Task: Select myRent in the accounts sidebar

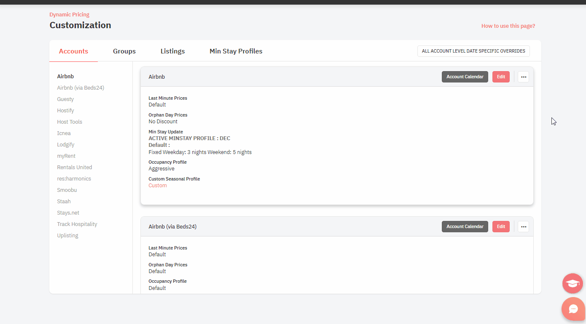Action: 66,156
